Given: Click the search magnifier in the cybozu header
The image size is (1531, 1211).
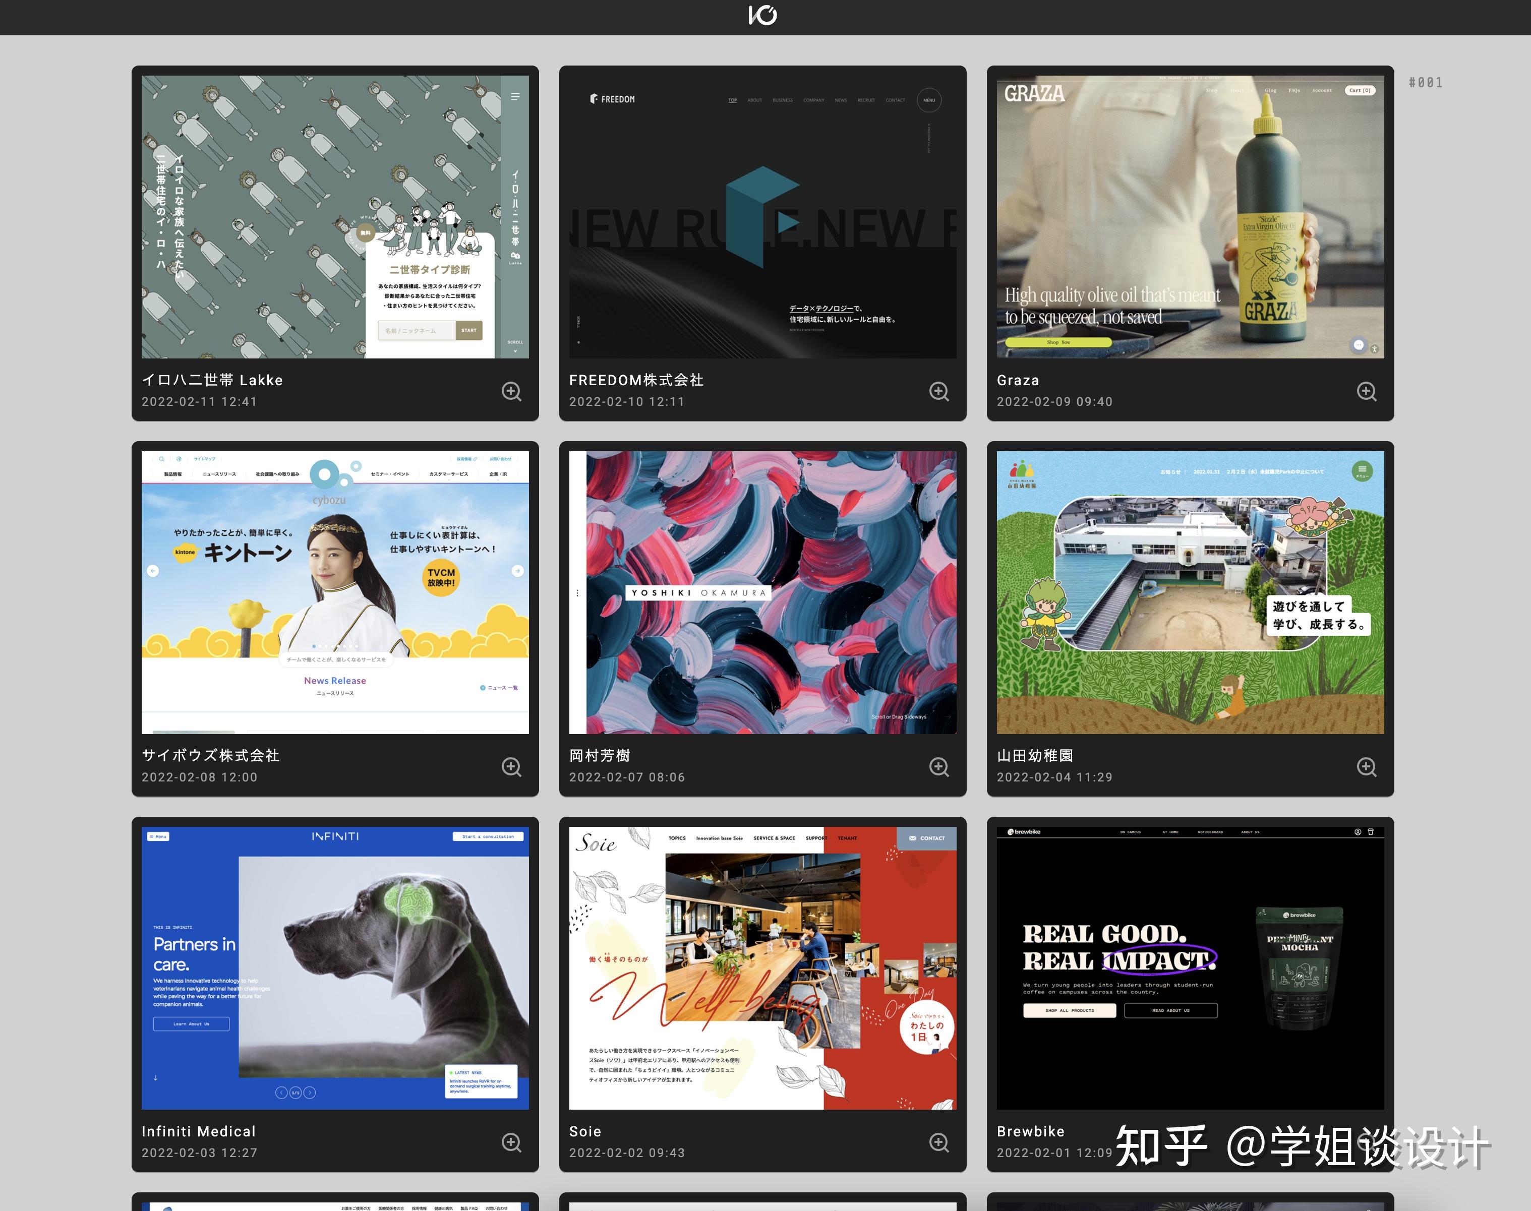Looking at the screenshot, I should 162,459.
